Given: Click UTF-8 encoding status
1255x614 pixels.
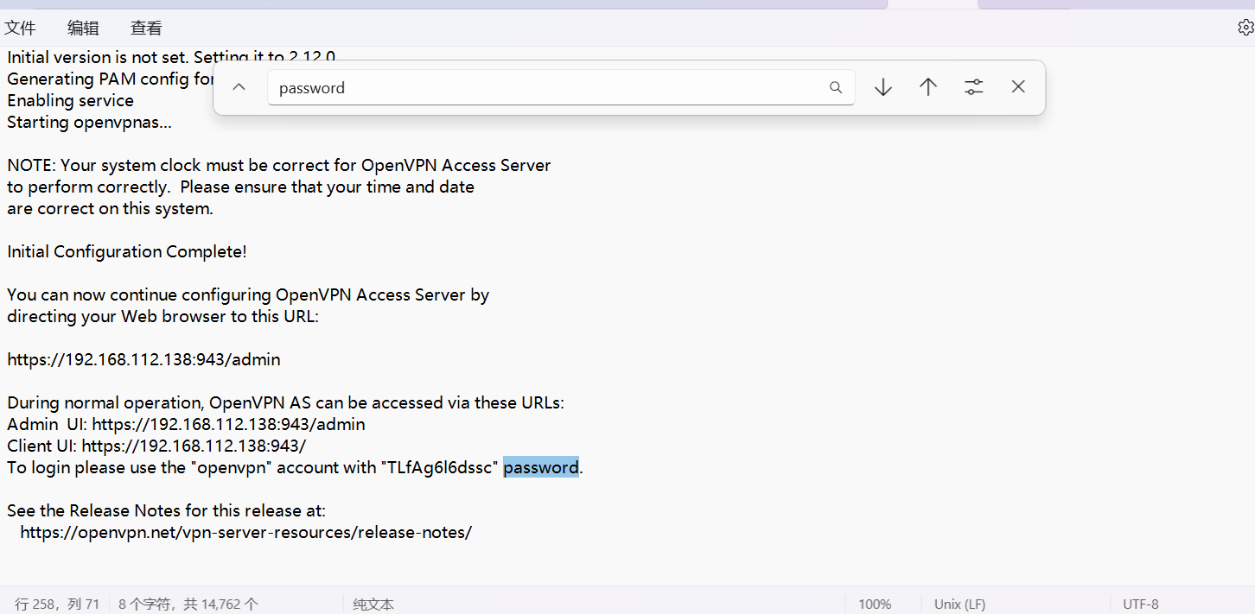Looking at the screenshot, I should tap(1141, 605).
